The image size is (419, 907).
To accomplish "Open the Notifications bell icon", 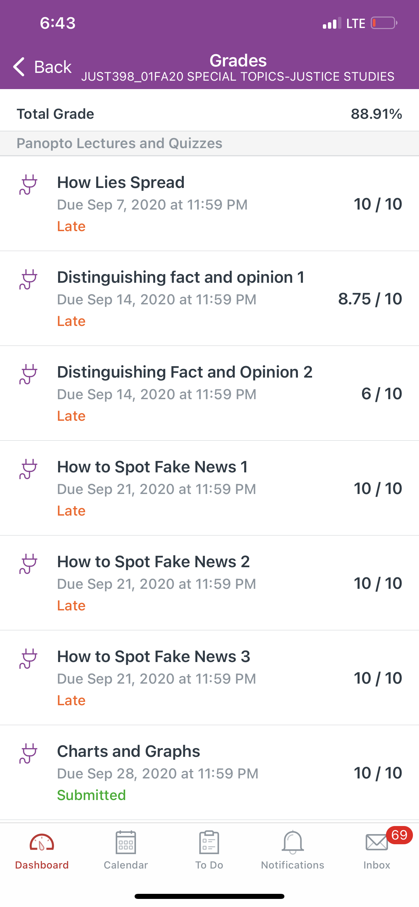I will pos(292,842).
